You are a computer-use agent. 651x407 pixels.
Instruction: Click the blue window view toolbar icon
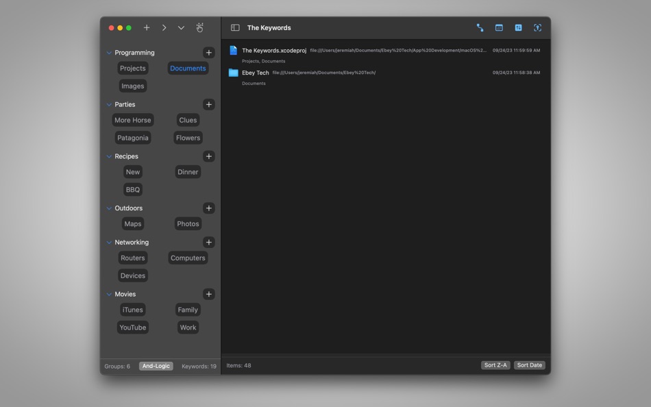pyautogui.click(x=499, y=27)
